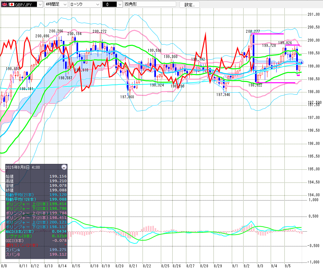Click the 200.096 price label

(x=42, y=36)
